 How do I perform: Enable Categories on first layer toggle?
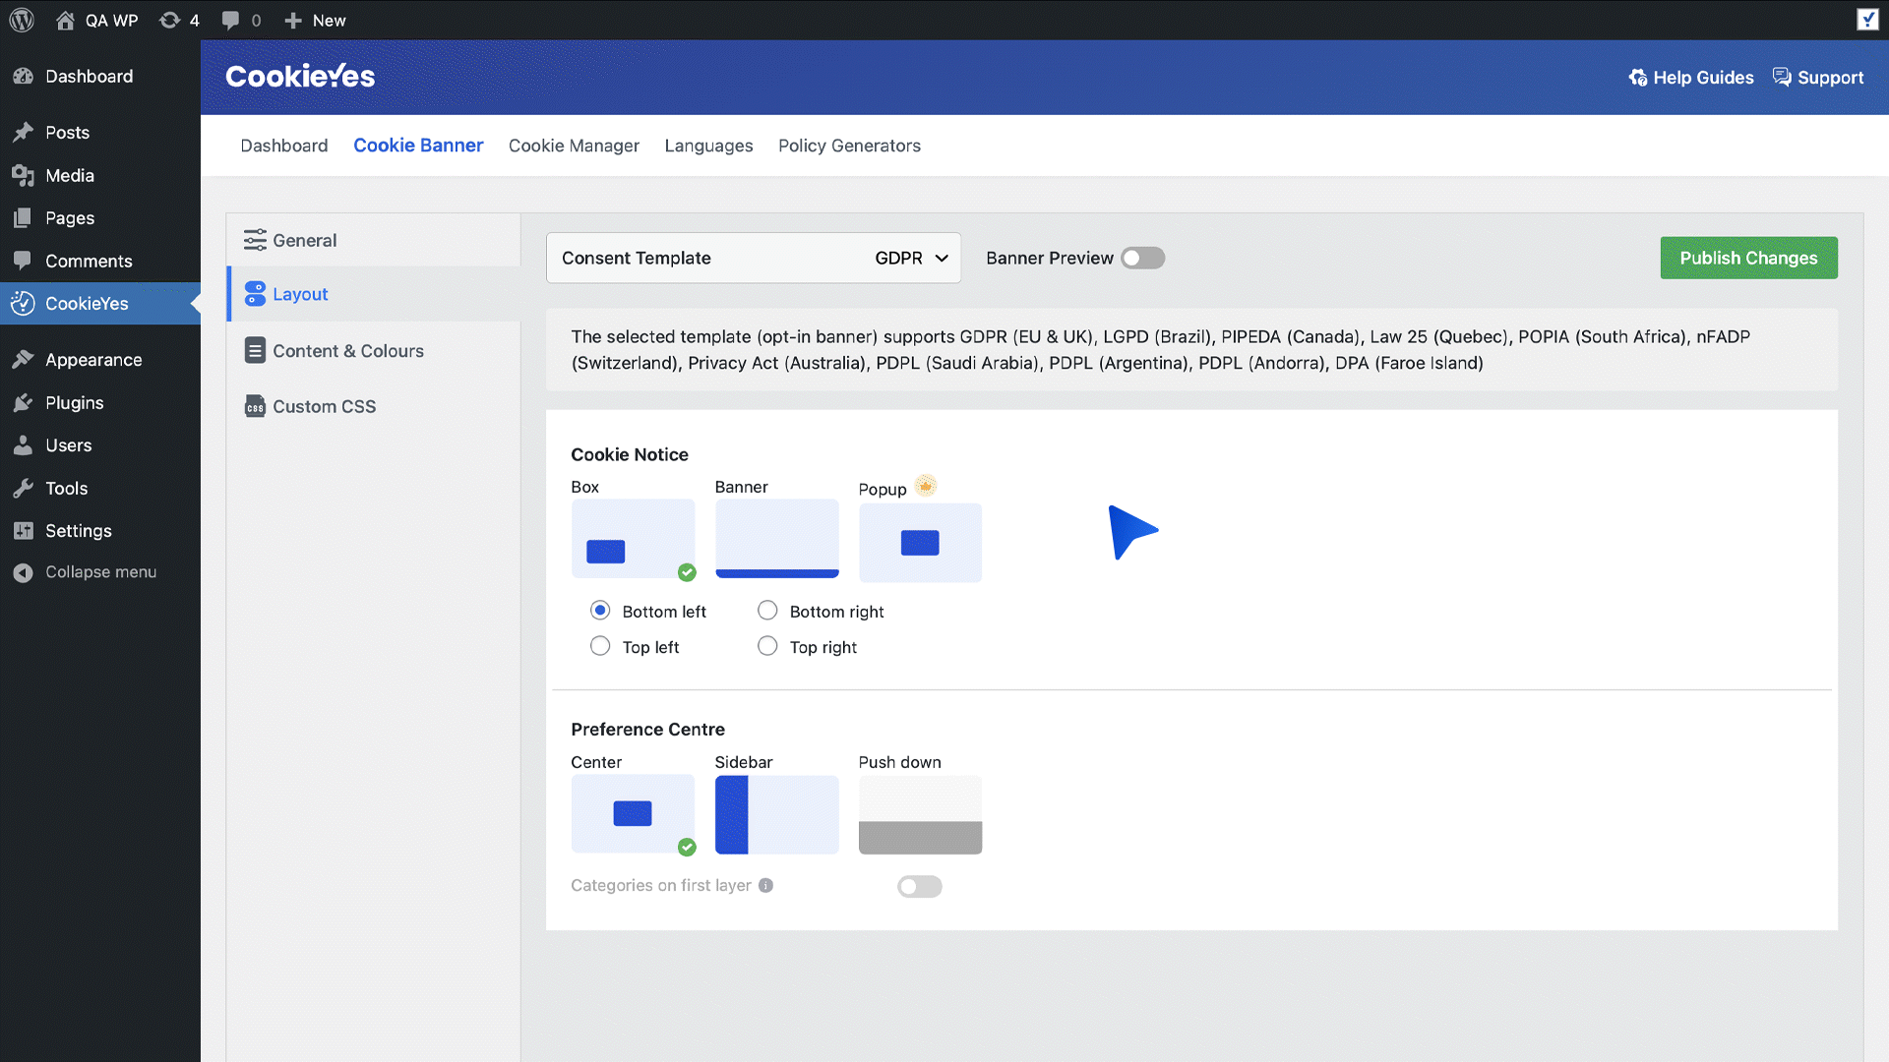(x=919, y=886)
